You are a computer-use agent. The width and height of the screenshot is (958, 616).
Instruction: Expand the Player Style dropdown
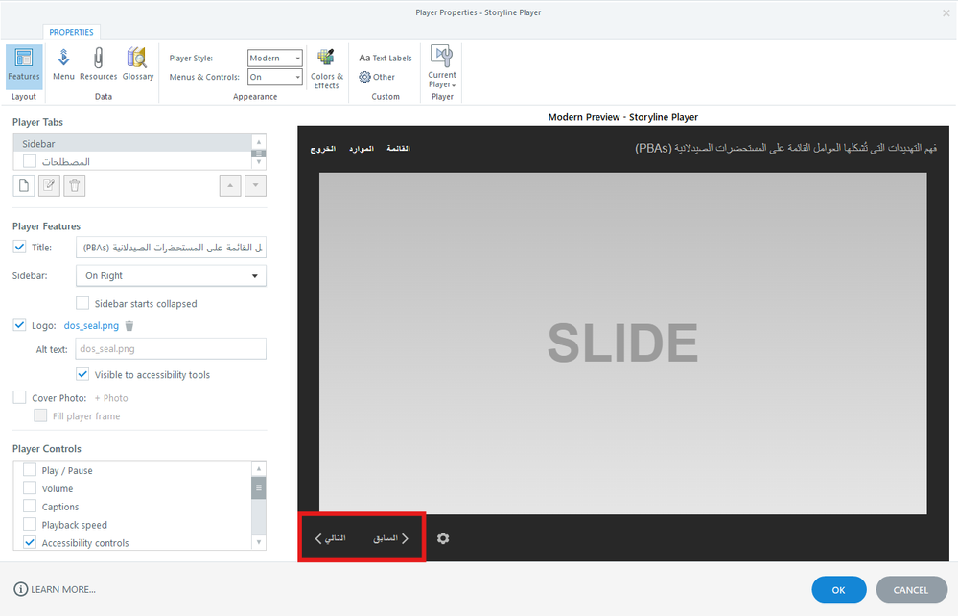[275, 58]
